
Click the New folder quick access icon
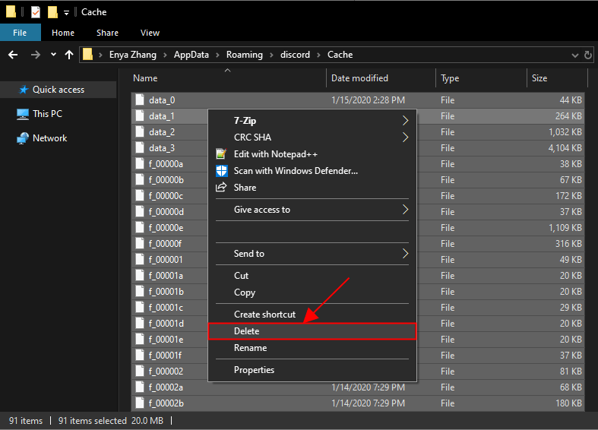52,12
